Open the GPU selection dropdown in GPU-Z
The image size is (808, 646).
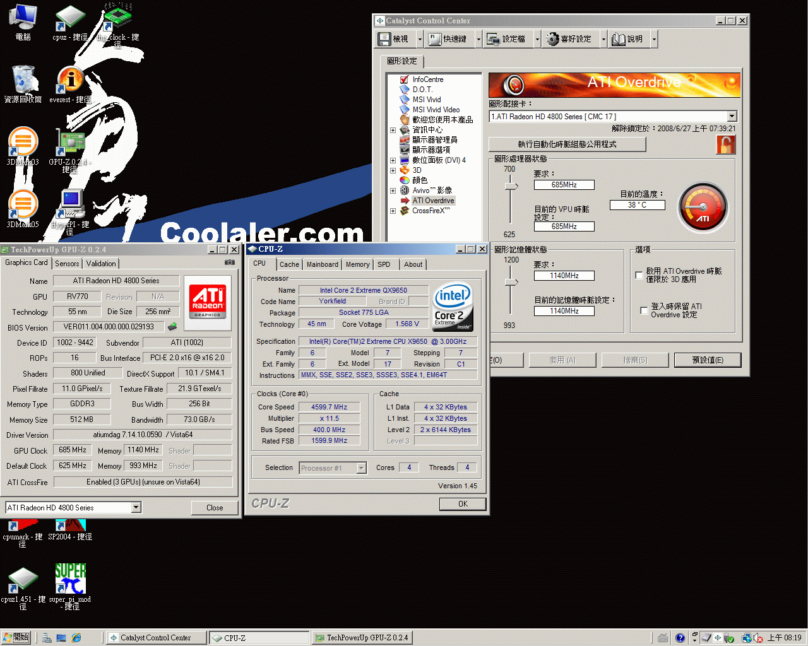tap(136, 507)
